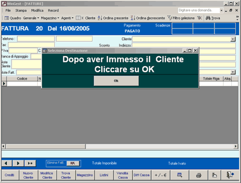The height and width of the screenshot is (183, 241).
Task: Expand the Cliente combo box dropdown
Action: 233,39
